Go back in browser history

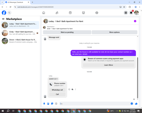(3, 7)
